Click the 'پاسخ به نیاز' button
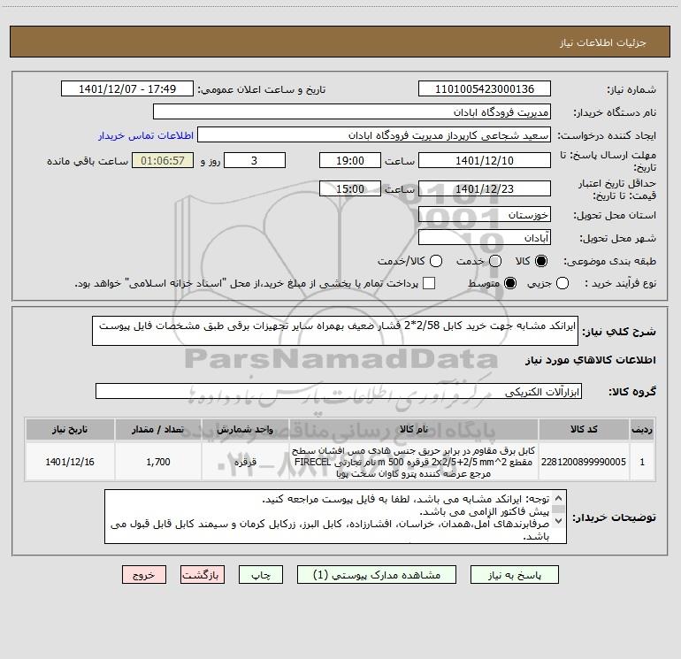The width and height of the screenshot is (681, 659). pyautogui.click(x=514, y=575)
